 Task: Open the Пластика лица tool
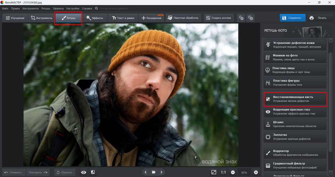(295, 70)
